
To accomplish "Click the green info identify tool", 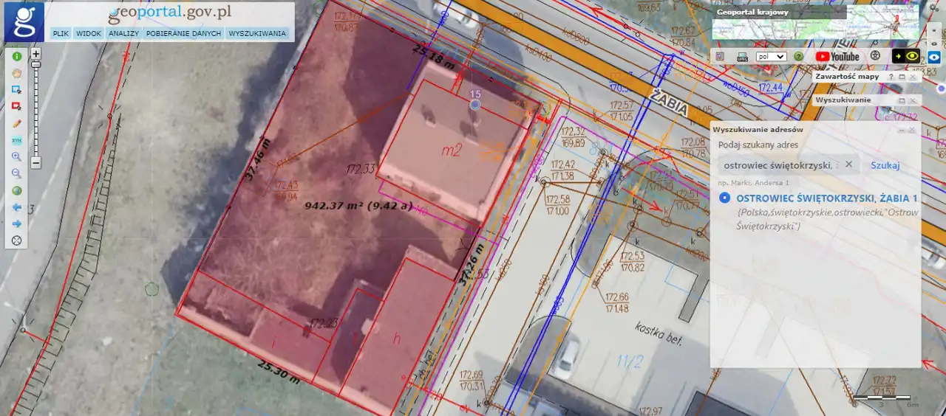I will coord(16,56).
